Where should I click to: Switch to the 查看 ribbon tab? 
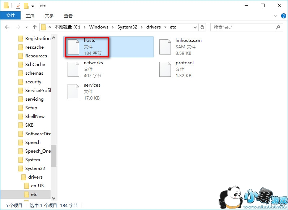pos(68,16)
